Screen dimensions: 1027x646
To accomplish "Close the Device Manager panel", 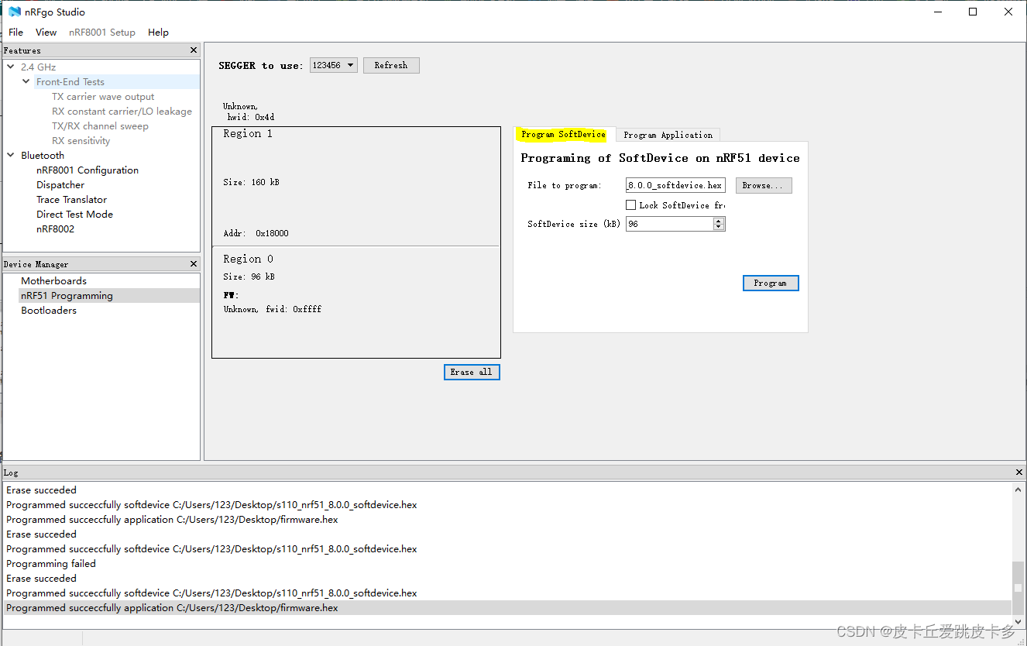I will tap(194, 264).
